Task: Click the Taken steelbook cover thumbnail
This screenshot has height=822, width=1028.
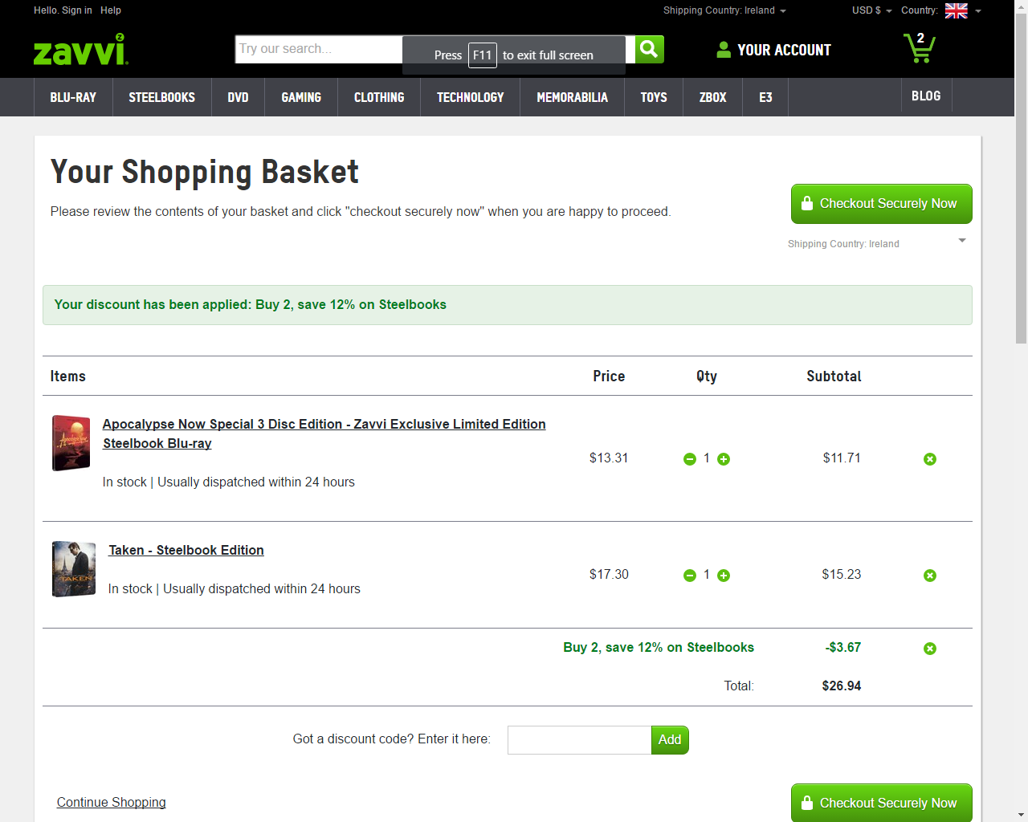Action: (x=74, y=569)
